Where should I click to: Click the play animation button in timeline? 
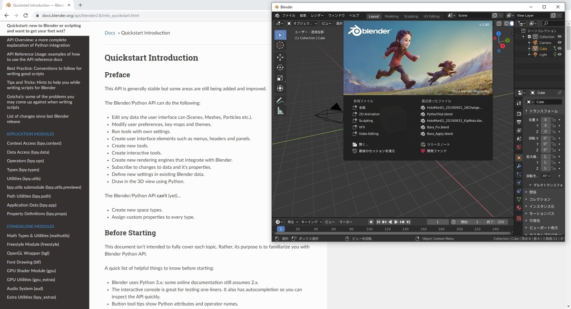[x=396, y=222]
